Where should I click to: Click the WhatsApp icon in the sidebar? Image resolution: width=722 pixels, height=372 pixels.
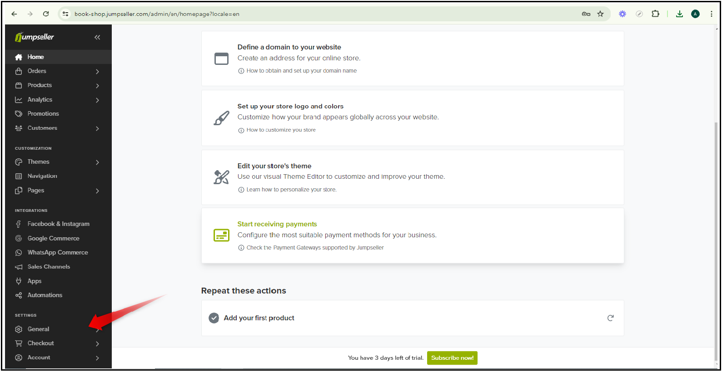19,253
